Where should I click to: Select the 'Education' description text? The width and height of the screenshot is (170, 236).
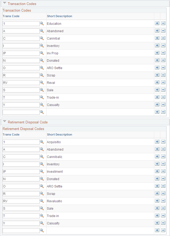54,24
